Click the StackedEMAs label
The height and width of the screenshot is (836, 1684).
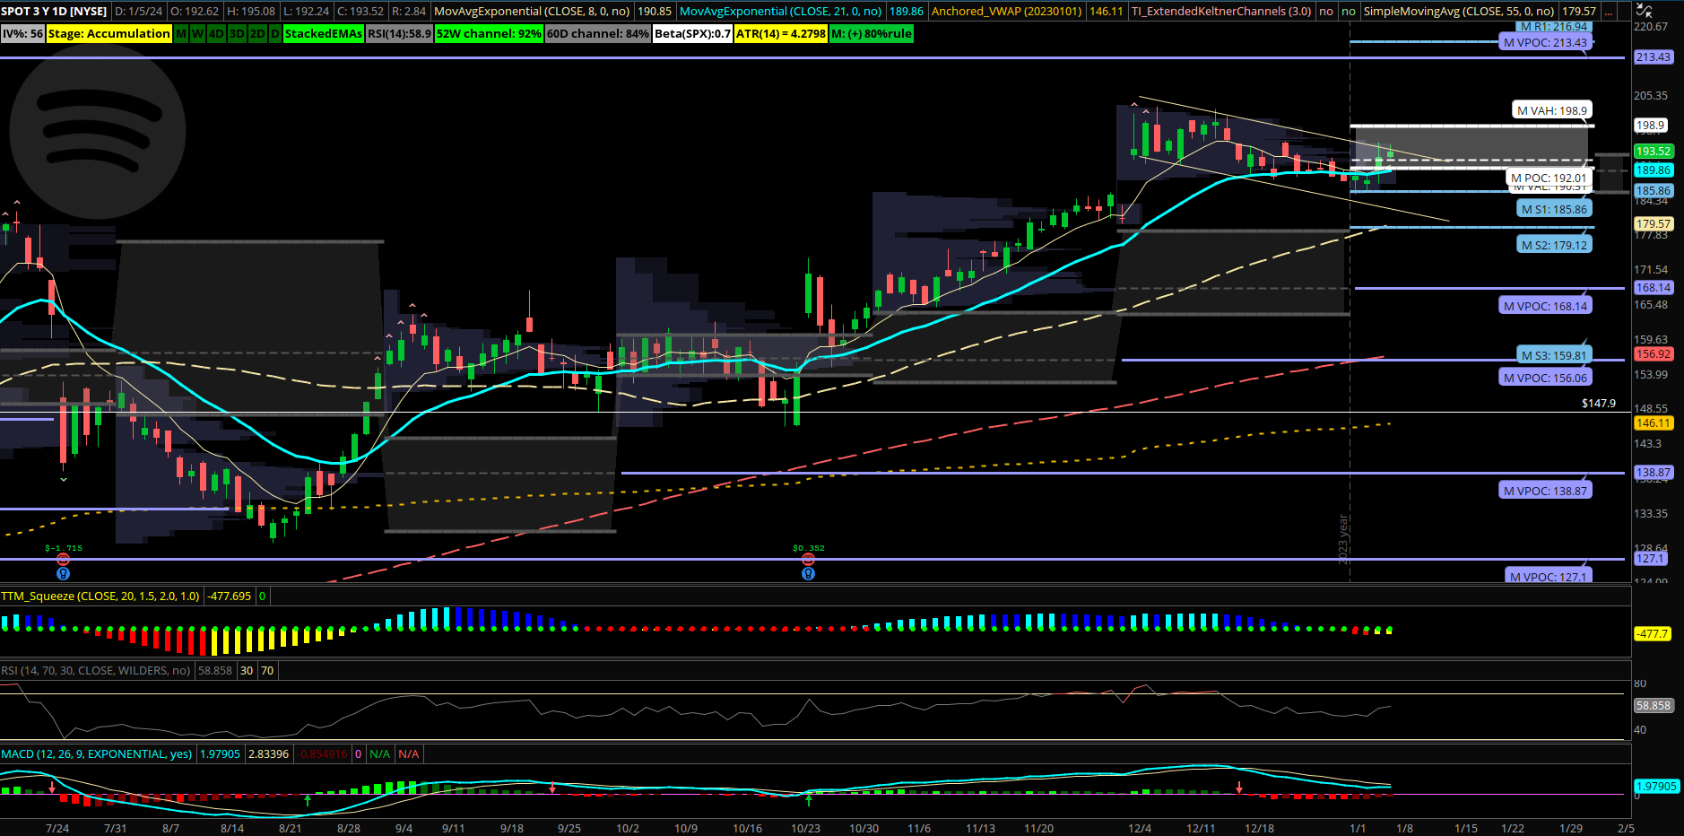click(x=323, y=34)
